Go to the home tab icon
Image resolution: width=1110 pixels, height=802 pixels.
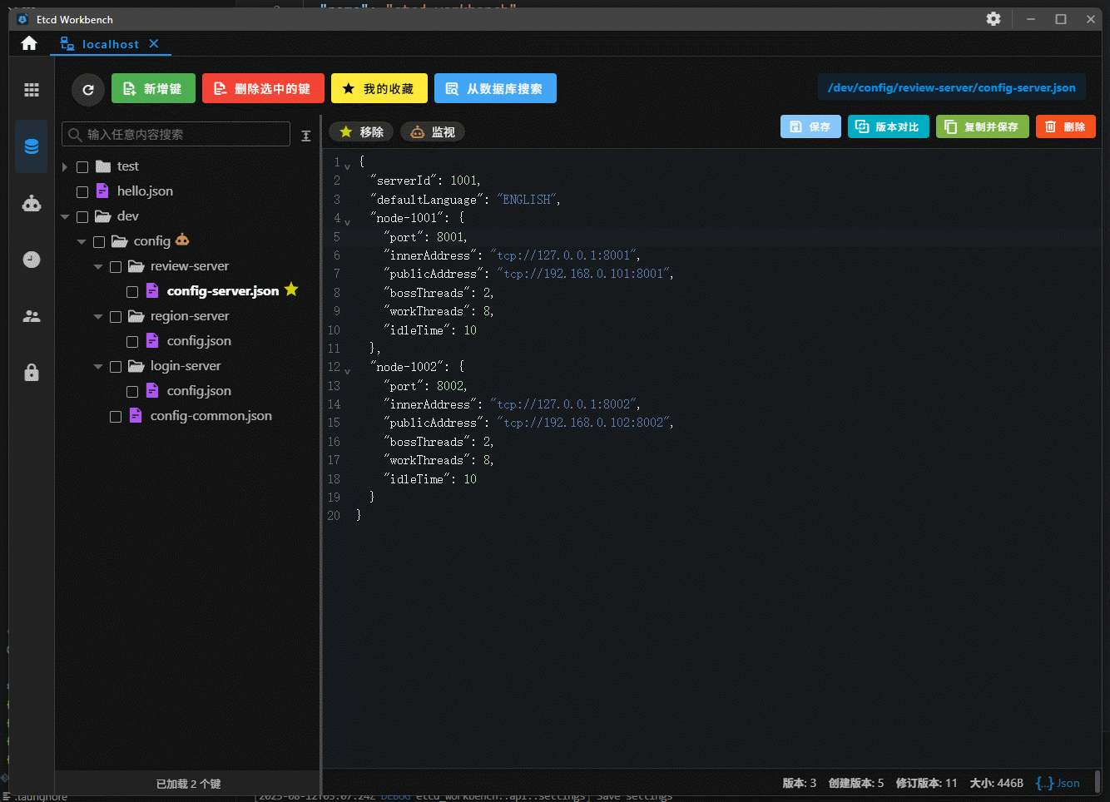pos(29,43)
